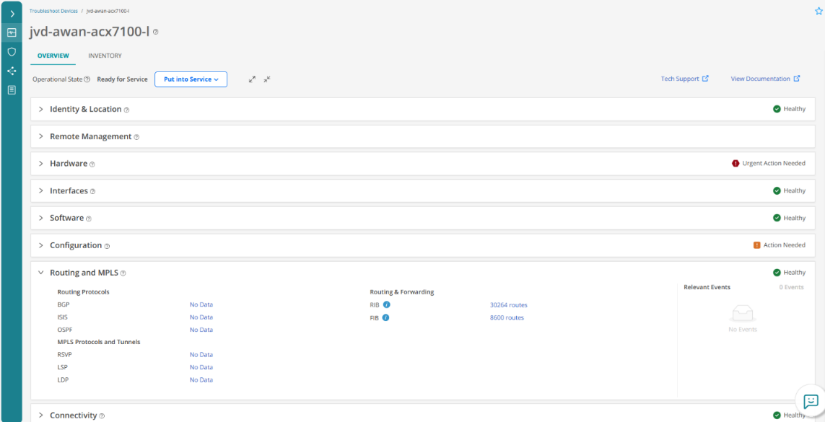This screenshot has height=422, width=825.
Task: Click the help icon beside Operational State
Action: [x=87, y=79]
